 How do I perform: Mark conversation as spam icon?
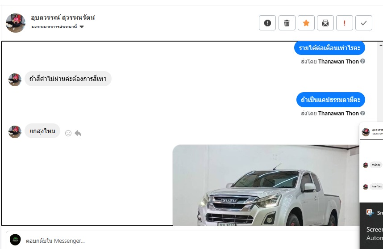tap(267, 23)
